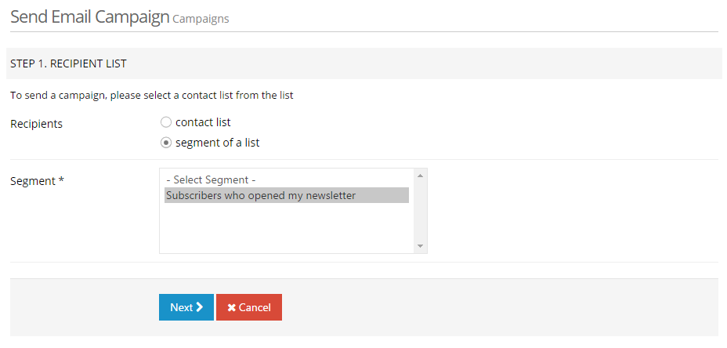Image resolution: width=727 pixels, height=348 pixels.
Task: Click the "contact list" option label text
Action: tap(203, 122)
